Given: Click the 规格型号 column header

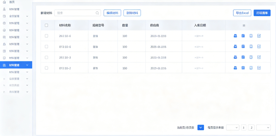Looking at the screenshot, I should (98, 25).
